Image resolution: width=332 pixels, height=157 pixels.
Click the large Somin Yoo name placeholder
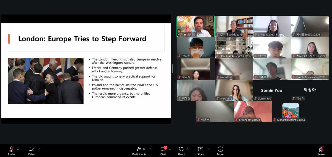pyautogui.click(x=271, y=90)
